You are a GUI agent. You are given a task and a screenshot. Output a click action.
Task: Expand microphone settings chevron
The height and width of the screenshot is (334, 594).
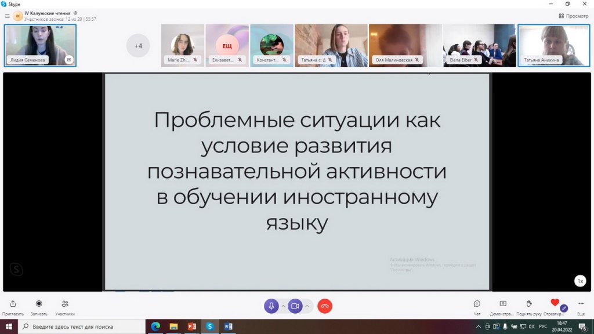coord(284,306)
